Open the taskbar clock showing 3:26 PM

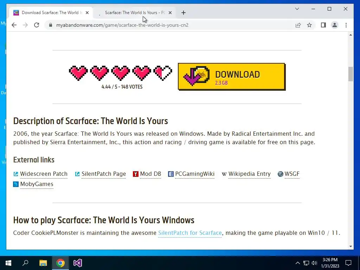pyautogui.click(x=330, y=263)
